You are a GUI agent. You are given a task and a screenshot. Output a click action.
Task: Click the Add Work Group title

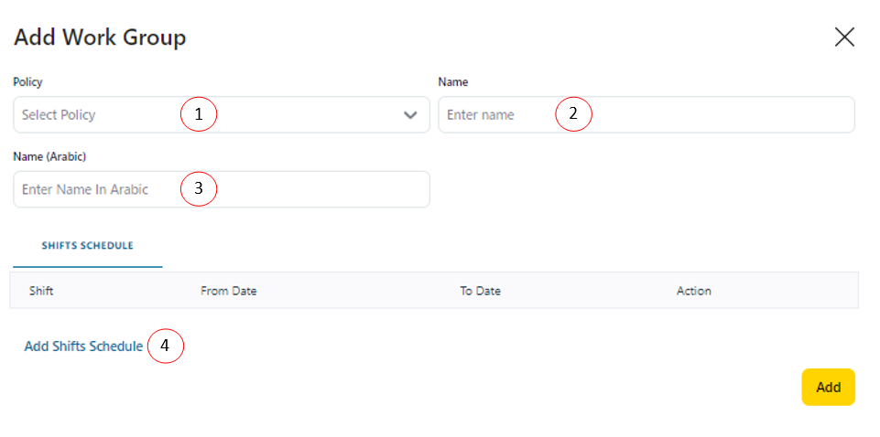[100, 37]
